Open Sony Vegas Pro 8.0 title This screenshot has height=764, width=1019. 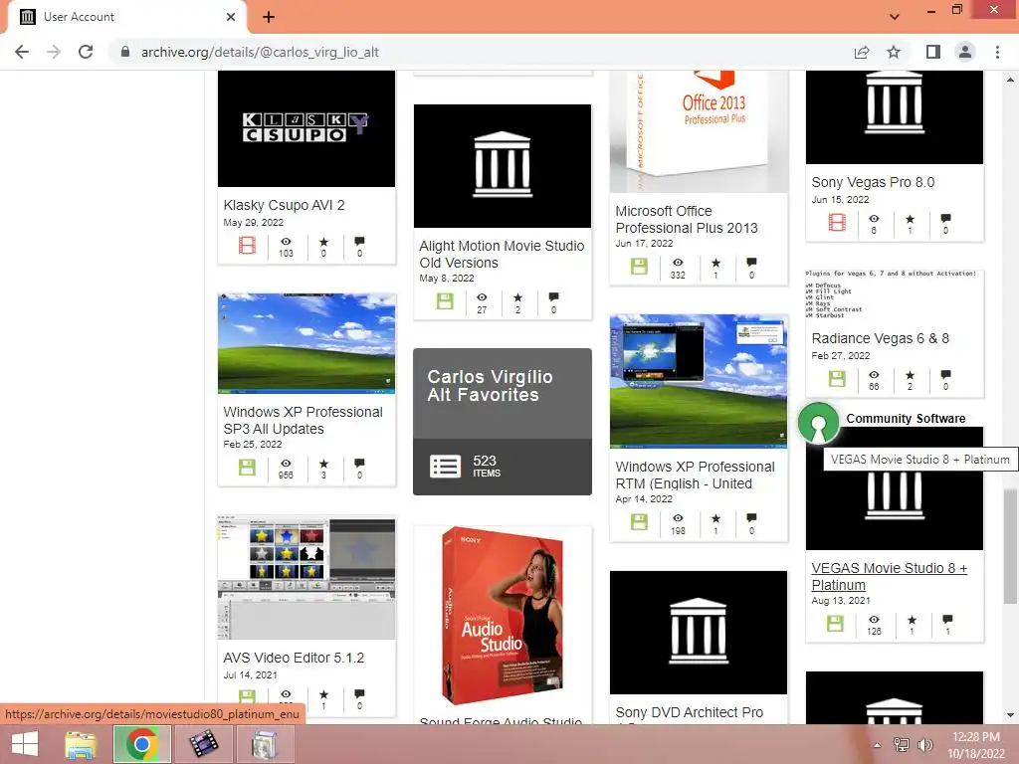coord(873,183)
